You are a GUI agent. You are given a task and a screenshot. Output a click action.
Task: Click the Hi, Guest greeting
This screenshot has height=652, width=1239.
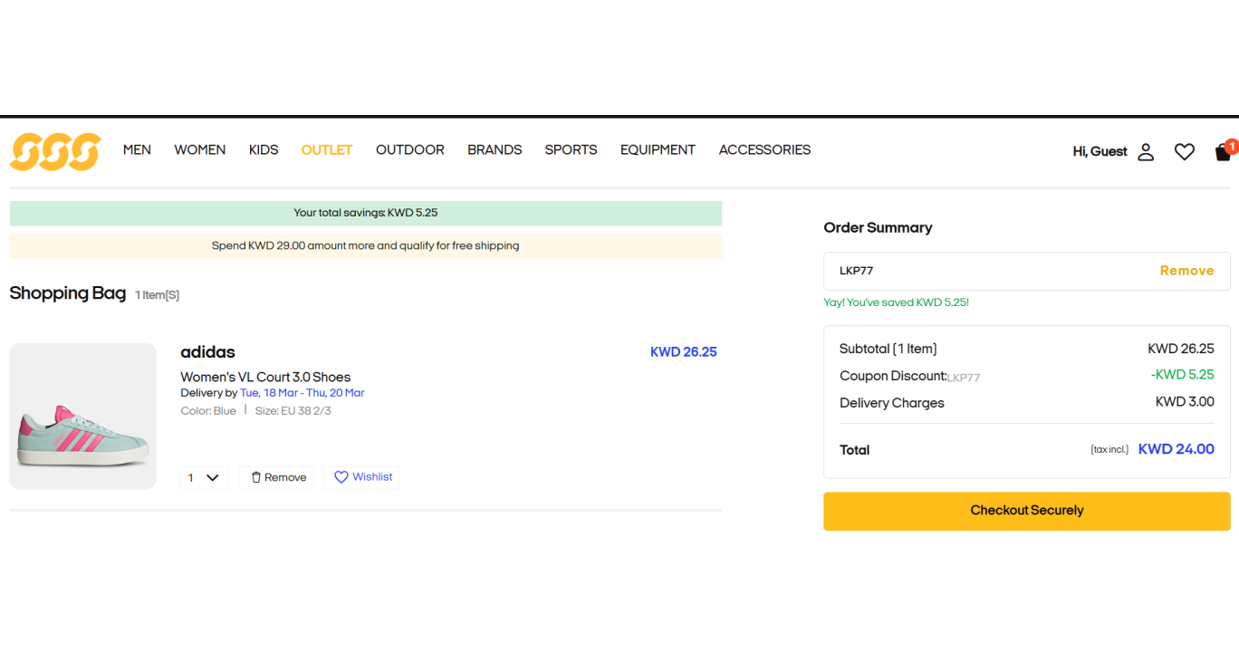tap(1100, 152)
